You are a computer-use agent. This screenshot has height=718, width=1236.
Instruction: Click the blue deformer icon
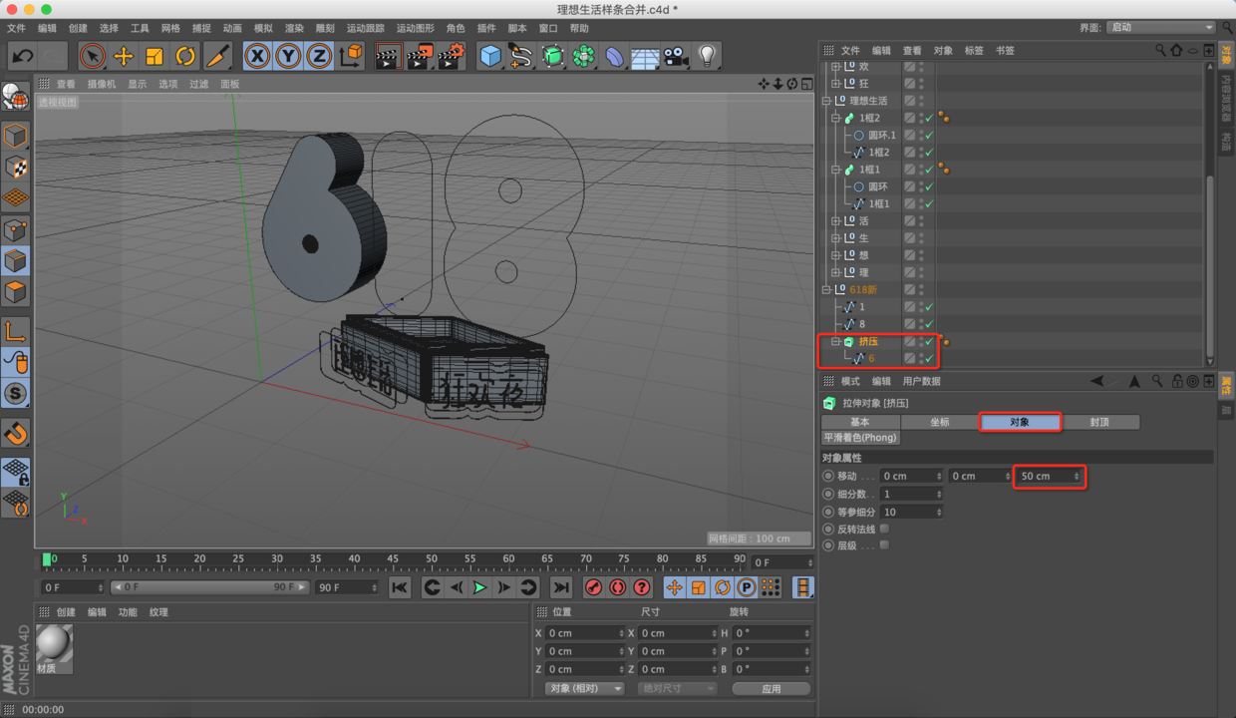614,56
